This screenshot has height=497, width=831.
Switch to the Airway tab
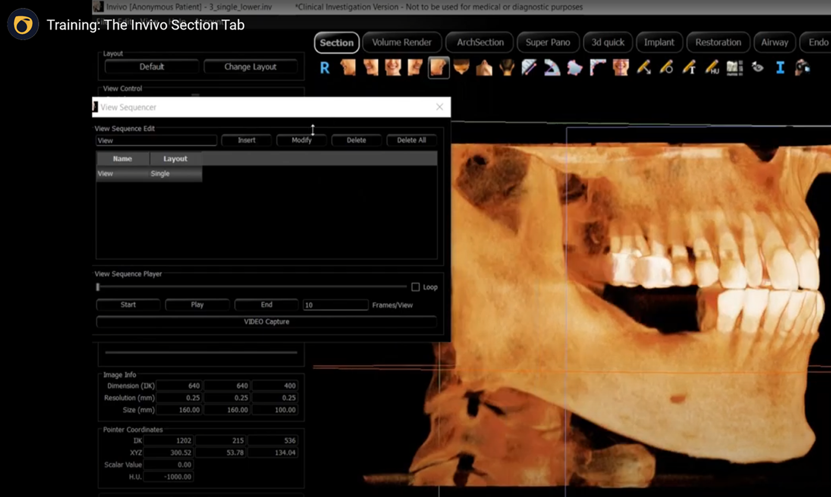click(774, 42)
